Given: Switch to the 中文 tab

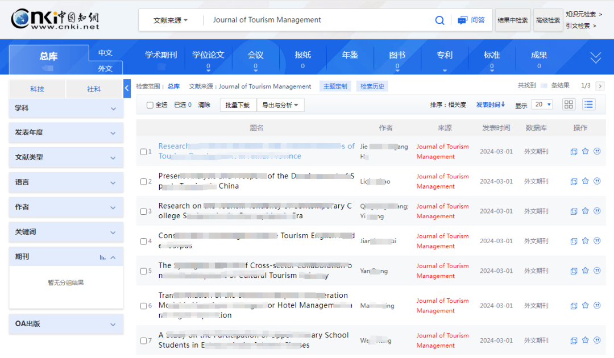Looking at the screenshot, I should click(x=105, y=53).
